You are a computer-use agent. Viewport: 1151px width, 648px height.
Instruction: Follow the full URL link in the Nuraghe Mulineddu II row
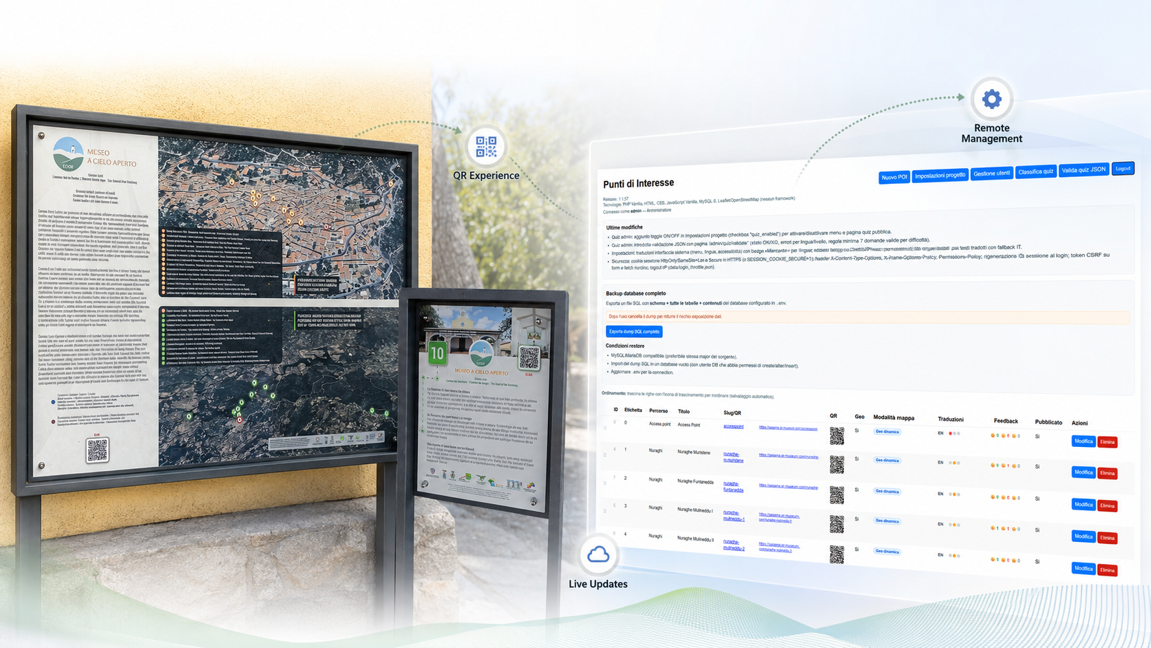pyautogui.click(x=779, y=547)
